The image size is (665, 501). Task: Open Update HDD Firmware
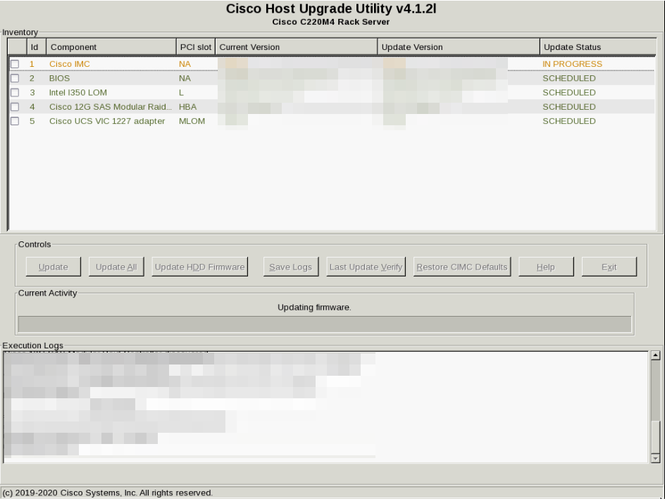point(200,267)
